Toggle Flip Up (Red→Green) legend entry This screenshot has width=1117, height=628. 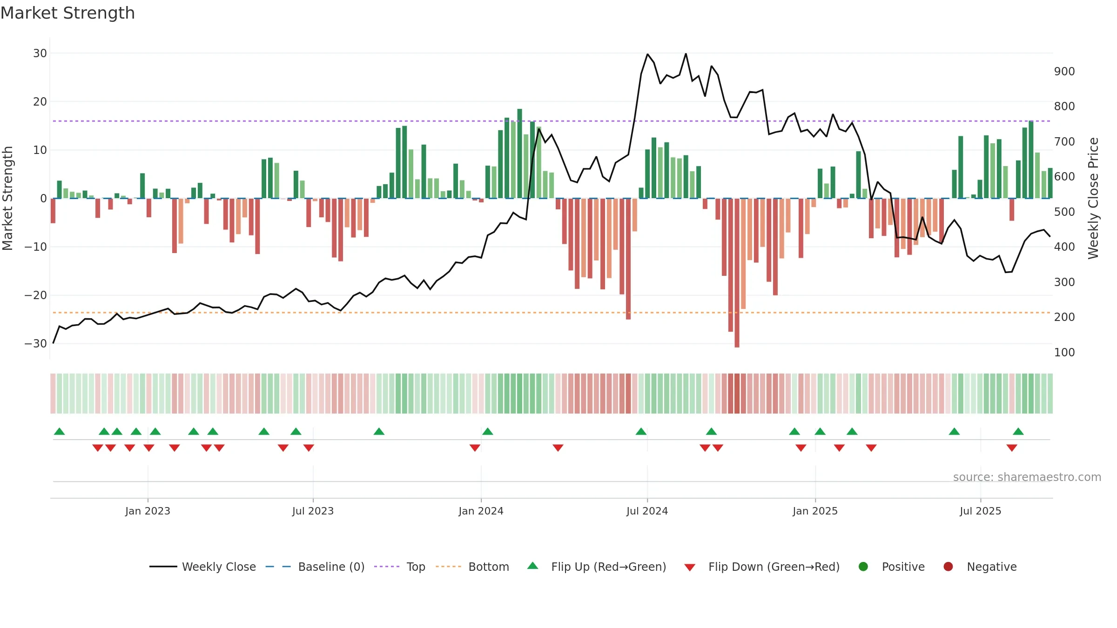[x=597, y=567]
